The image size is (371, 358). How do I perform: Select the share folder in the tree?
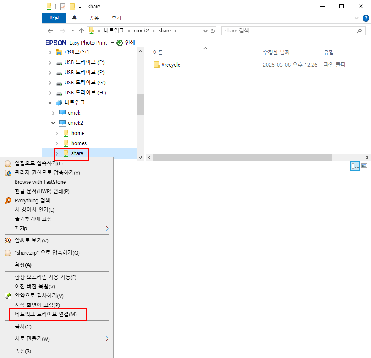pos(77,153)
